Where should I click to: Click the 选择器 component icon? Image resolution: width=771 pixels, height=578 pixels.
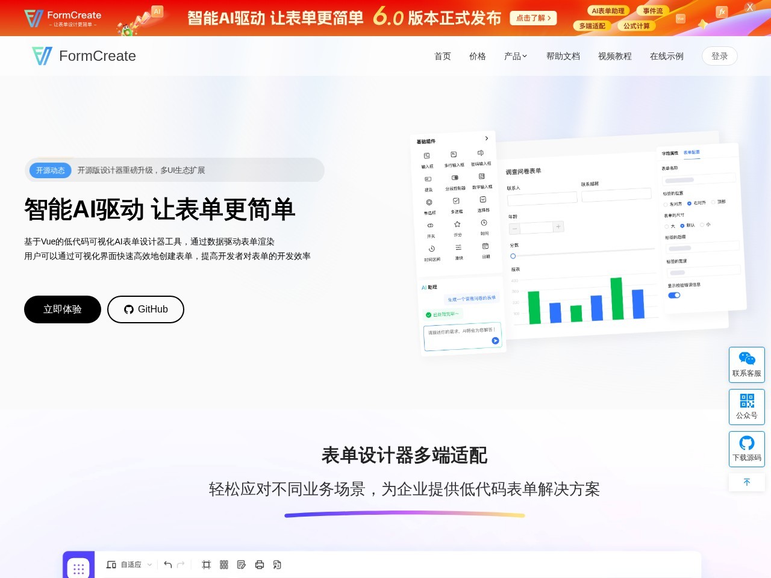tap(483, 199)
